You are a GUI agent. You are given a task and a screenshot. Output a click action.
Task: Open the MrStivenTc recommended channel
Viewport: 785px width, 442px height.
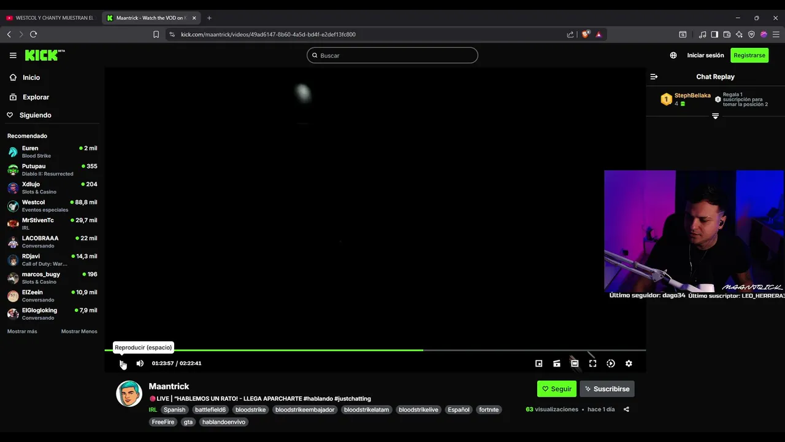click(52, 223)
